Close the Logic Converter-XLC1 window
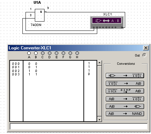Screen dimensions: 151x134 pos(146,48)
